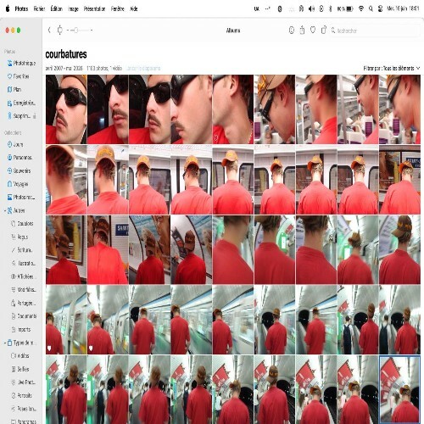The height and width of the screenshot is (424, 424).
Task: Open the Voyages collection
Action: (x=18, y=184)
